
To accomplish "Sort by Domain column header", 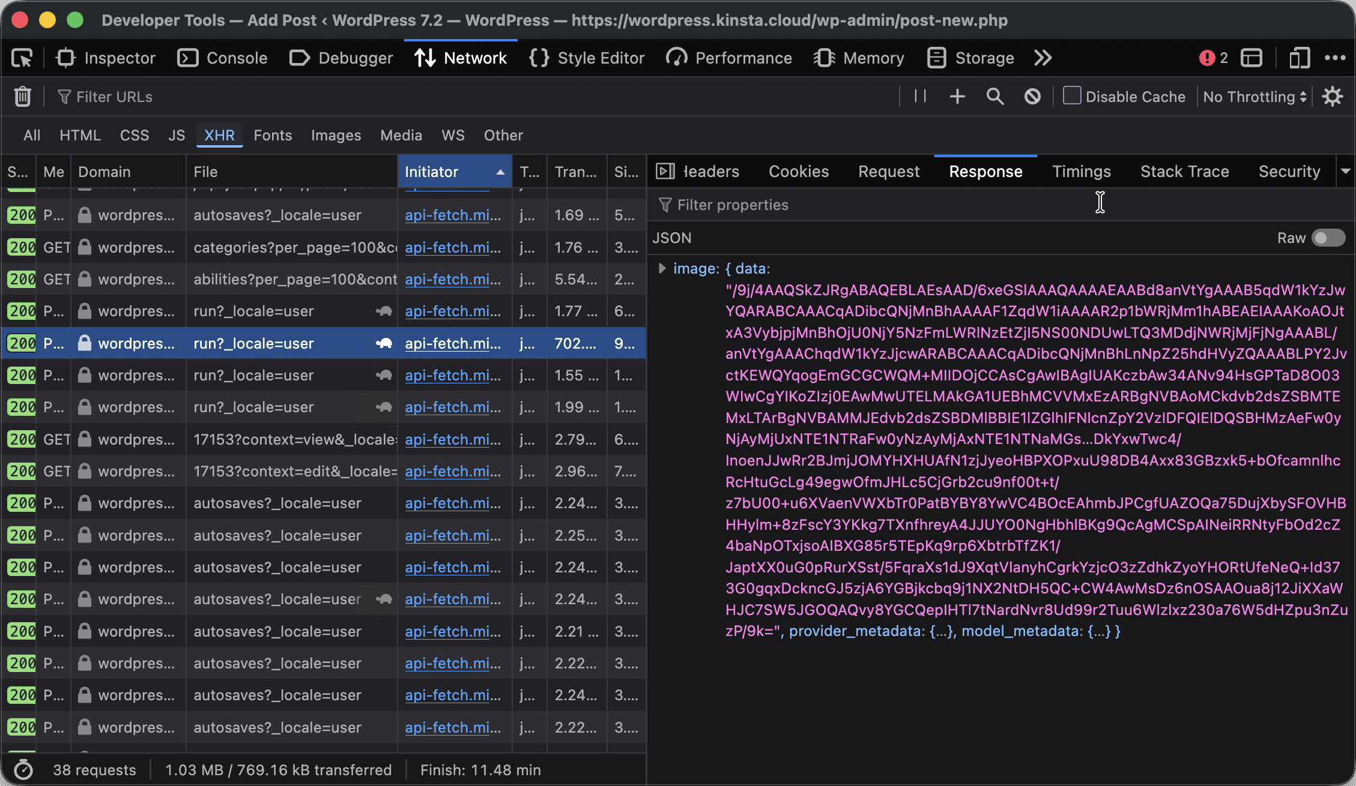I will (x=129, y=172).
